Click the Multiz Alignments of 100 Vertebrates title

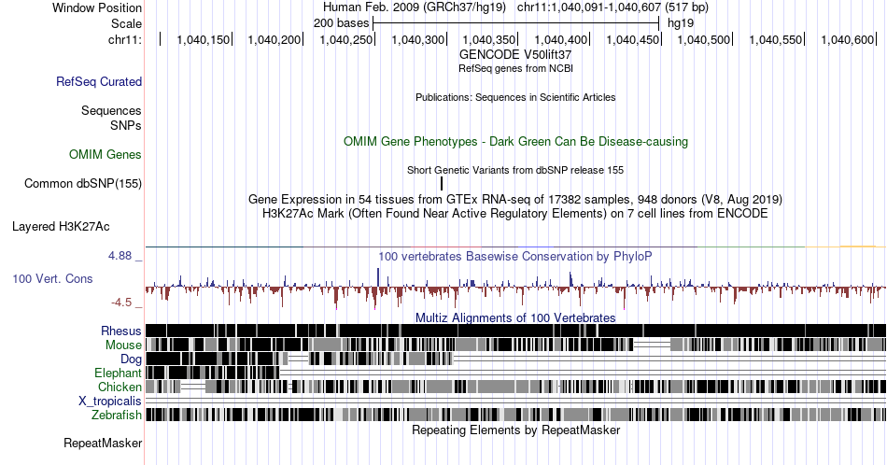coord(515,317)
